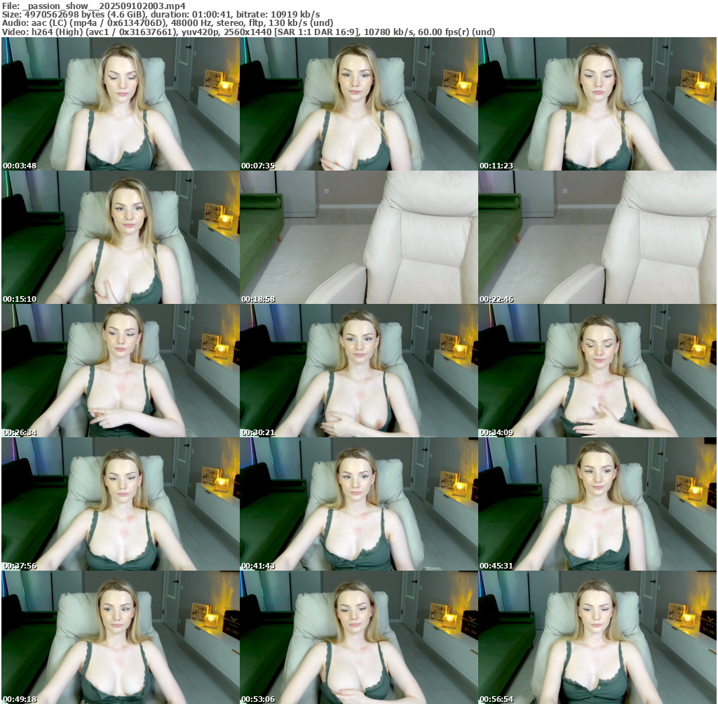Select the frame stamped 00:07:35
Image resolution: width=718 pixels, height=704 pixels.
coord(358,104)
